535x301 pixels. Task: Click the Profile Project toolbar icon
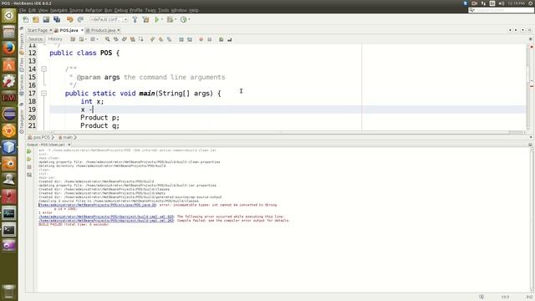[x=184, y=19]
